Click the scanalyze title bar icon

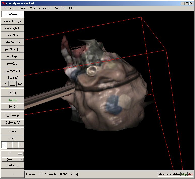(x=4, y=3)
